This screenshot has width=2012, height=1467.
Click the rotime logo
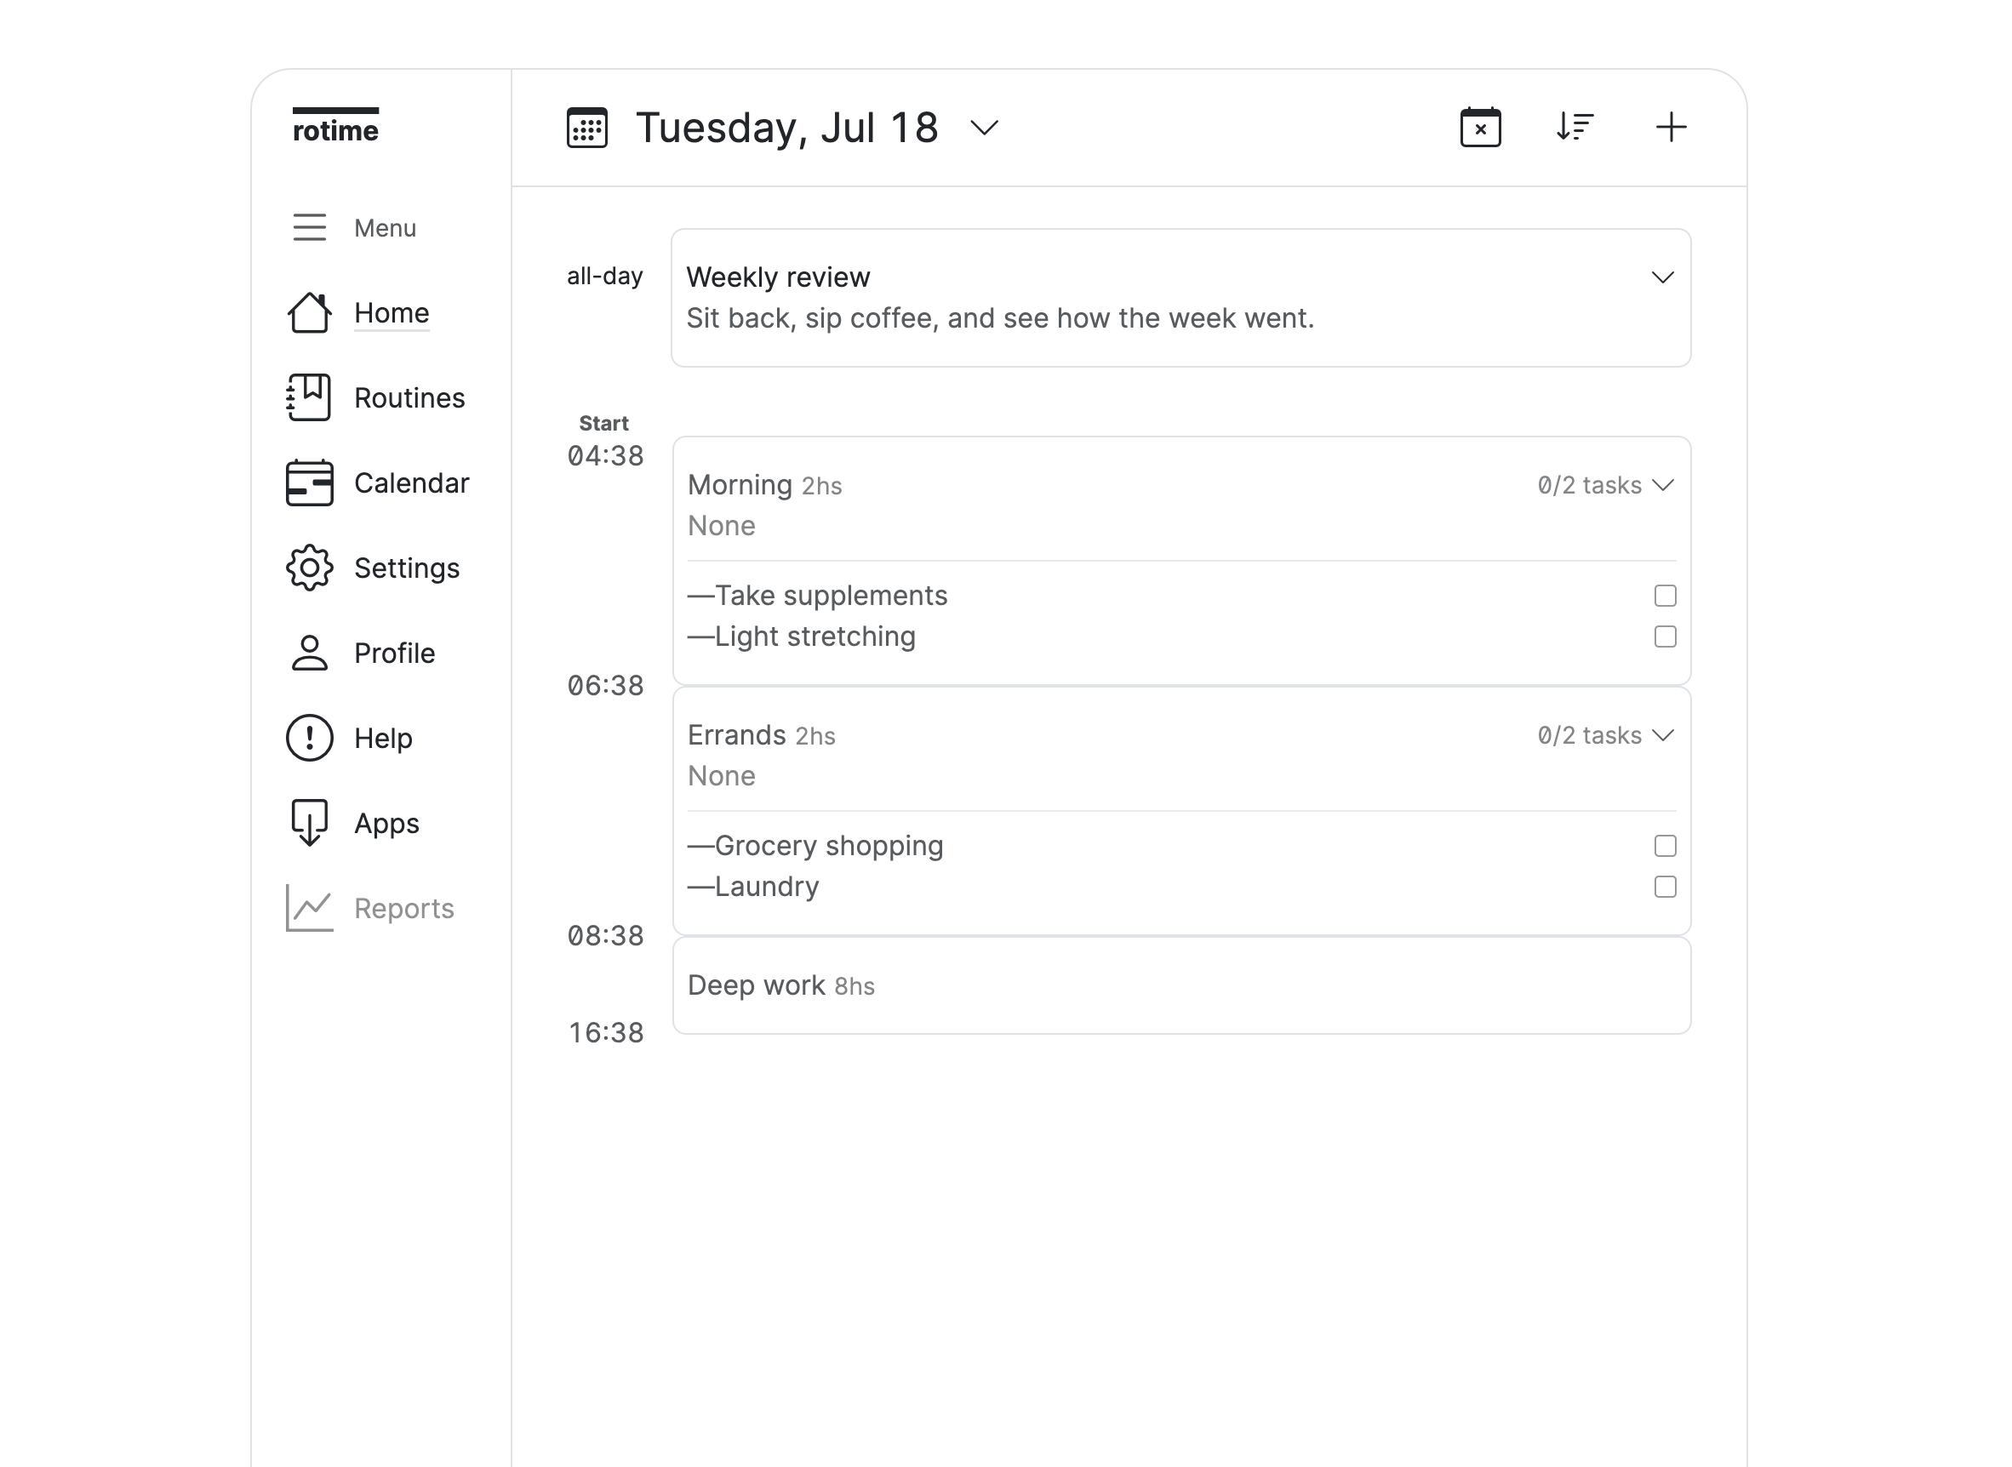(336, 126)
